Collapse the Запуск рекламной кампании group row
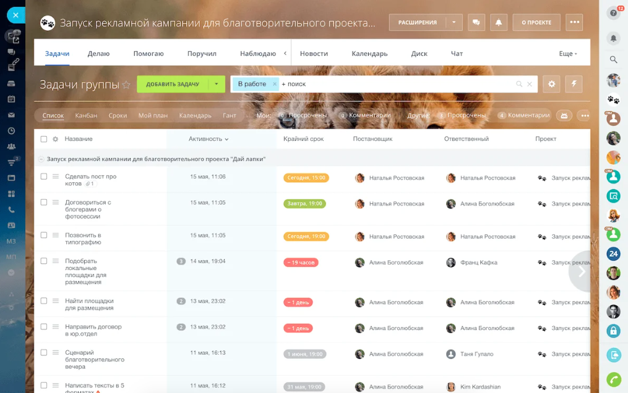628x393 pixels. tap(41, 159)
